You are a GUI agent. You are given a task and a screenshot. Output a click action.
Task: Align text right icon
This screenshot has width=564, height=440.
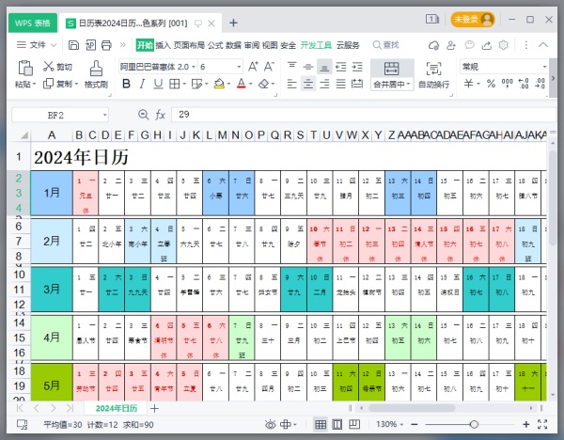coord(324,84)
